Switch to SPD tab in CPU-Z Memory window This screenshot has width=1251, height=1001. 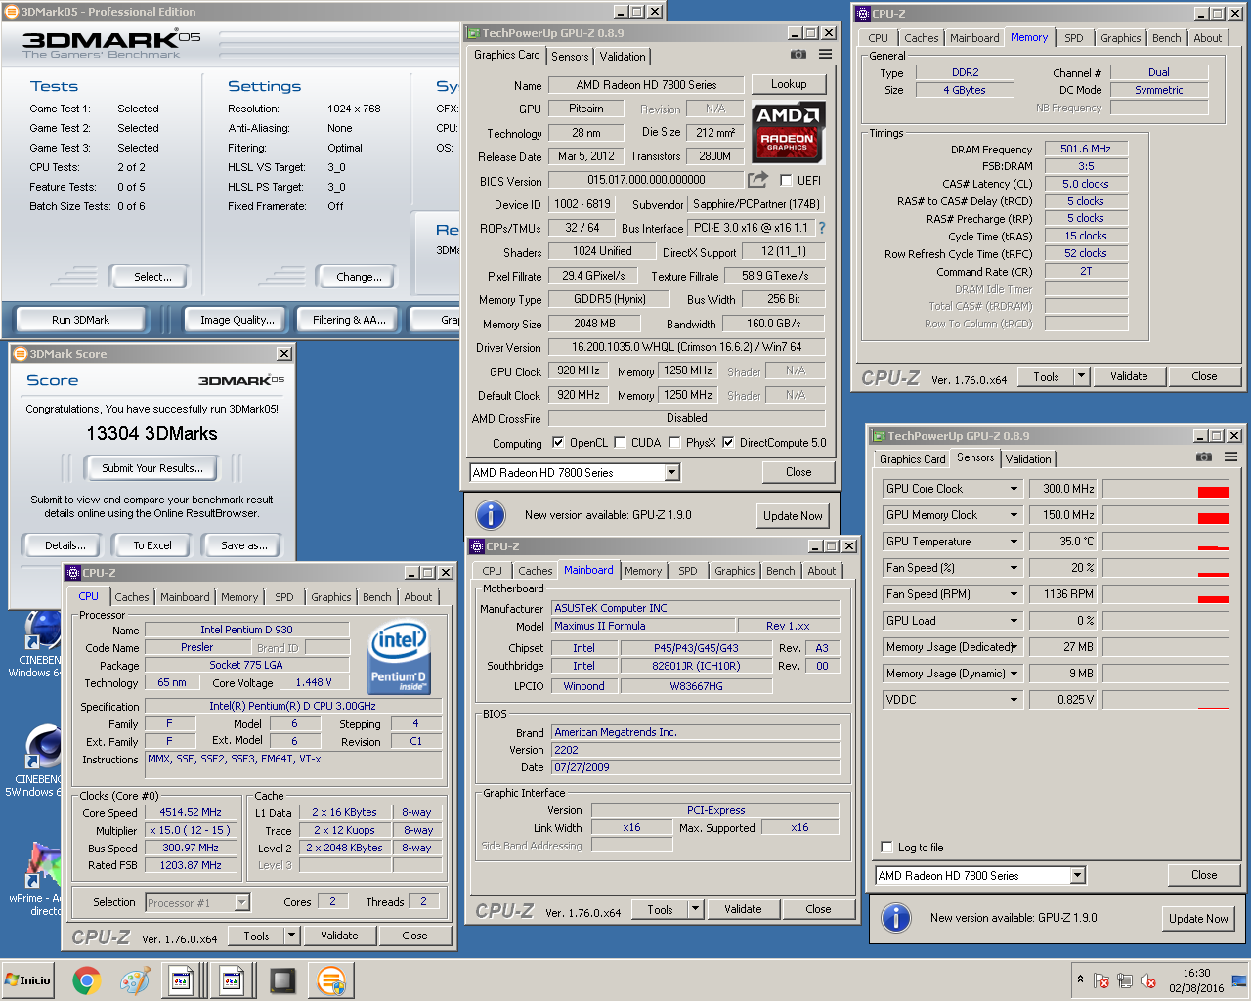pyautogui.click(x=1074, y=38)
